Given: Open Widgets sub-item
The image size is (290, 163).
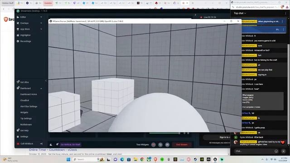Looking at the screenshot, I should coord(24,112).
